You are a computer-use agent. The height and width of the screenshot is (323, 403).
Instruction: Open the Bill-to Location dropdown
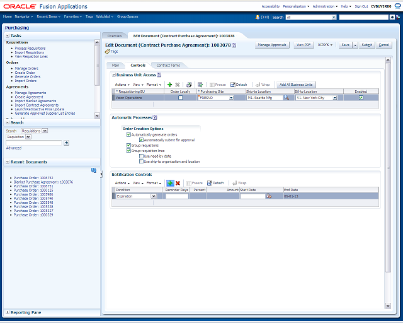coord(334,98)
